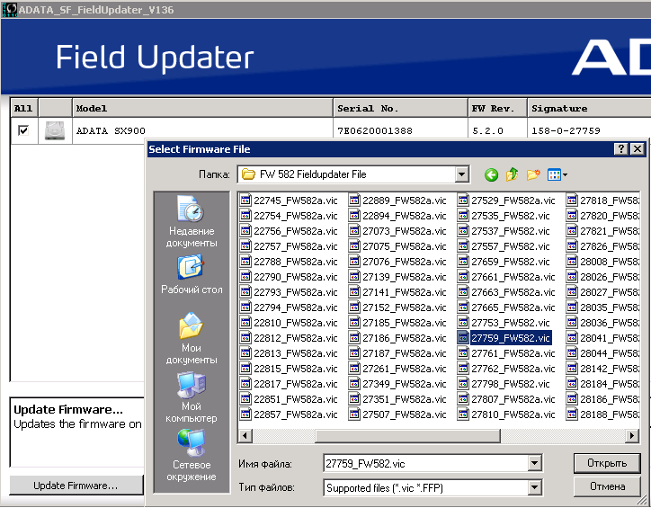This screenshot has height=508, width=651.
Task: Select file 27659_FW582.vic
Action: (x=504, y=262)
